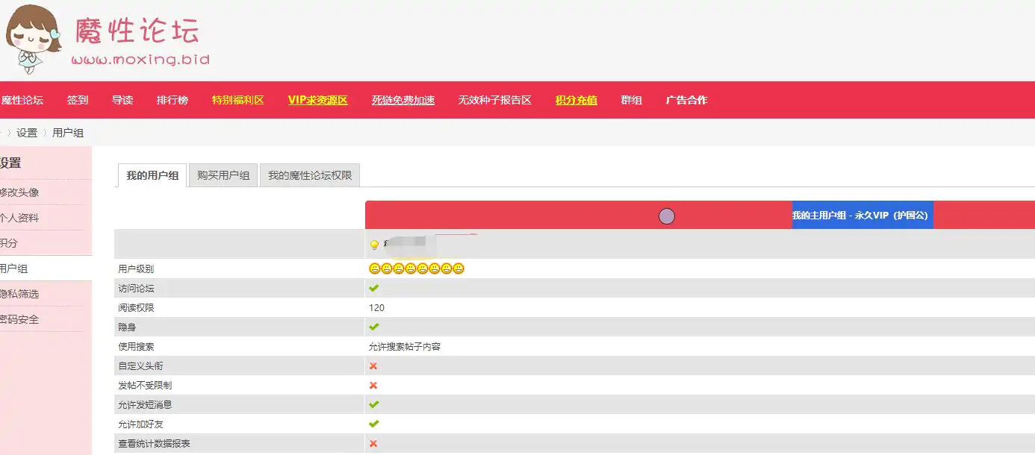This screenshot has width=1035, height=455.
Task: Click the 积分充值 navigation link
Action: tap(576, 100)
